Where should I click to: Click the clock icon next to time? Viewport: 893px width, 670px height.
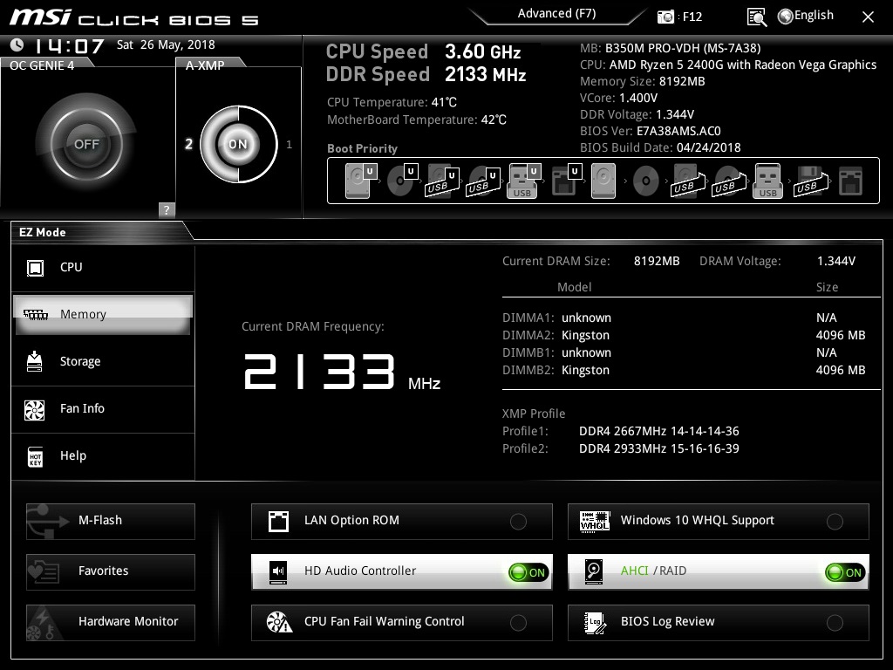[17, 44]
